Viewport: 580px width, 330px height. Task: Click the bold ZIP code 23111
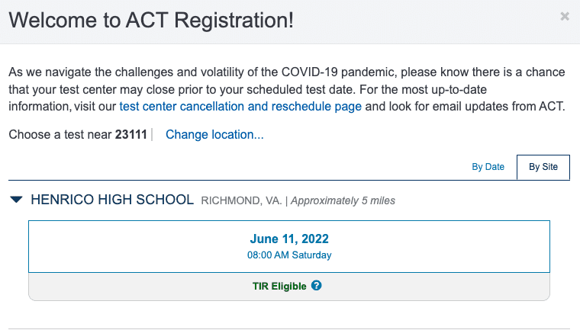pyautogui.click(x=130, y=135)
